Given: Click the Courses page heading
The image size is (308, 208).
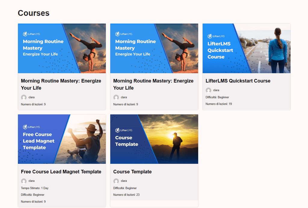Looking at the screenshot, I should (x=34, y=13).
